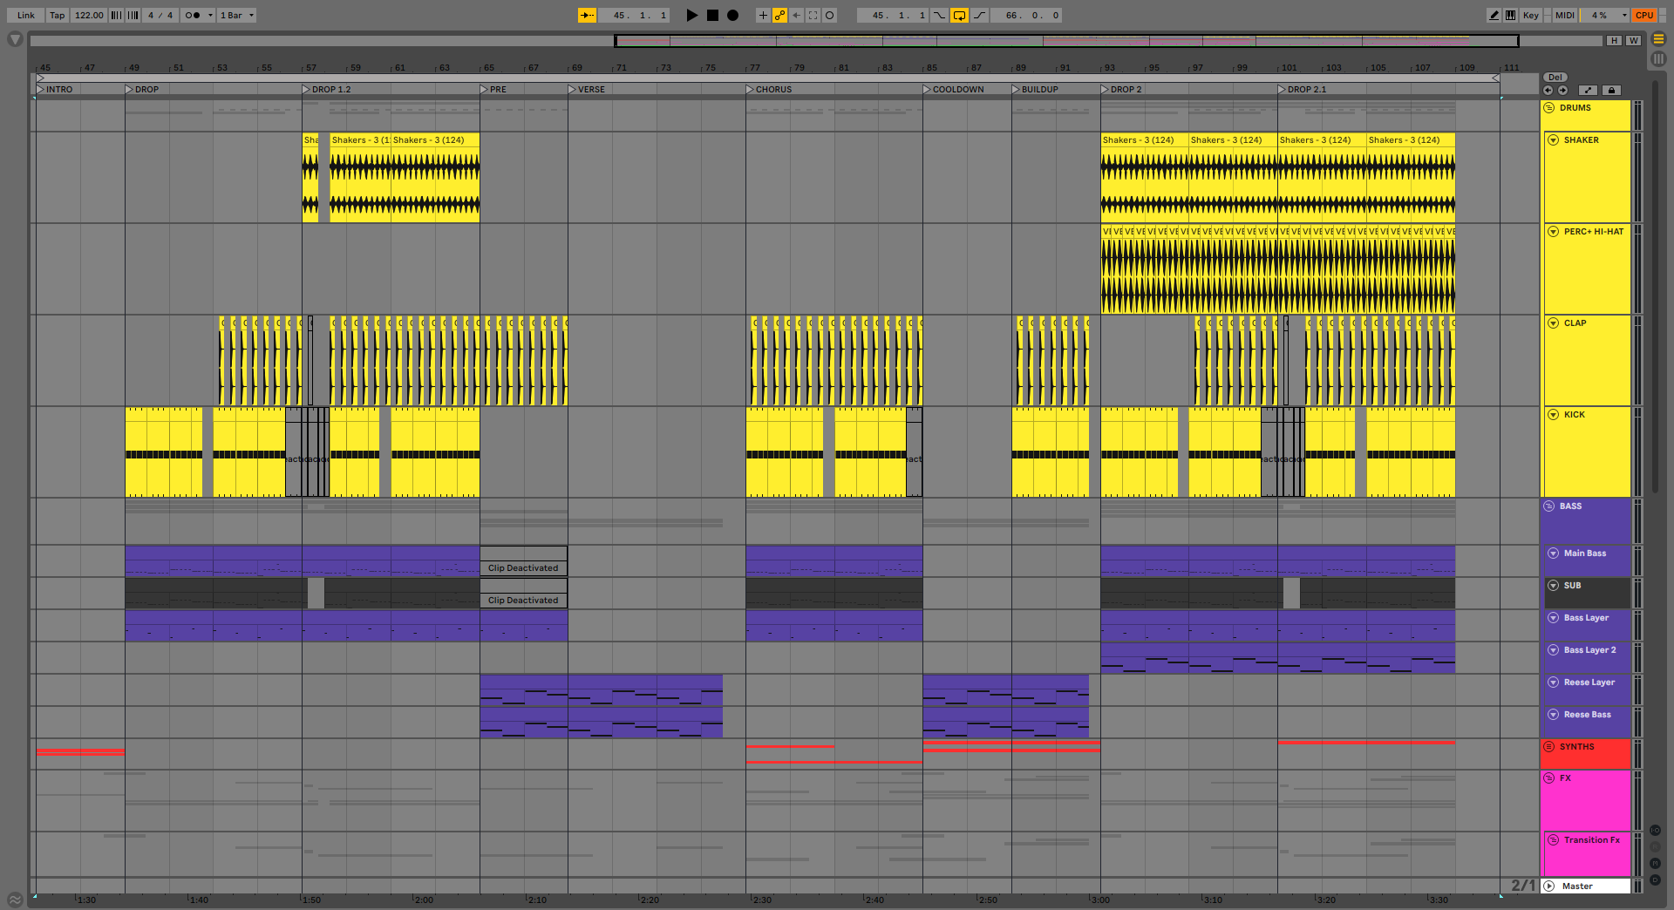Image resolution: width=1674 pixels, height=910 pixels.
Task: Expand the Main Bass track
Action: [1553, 553]
